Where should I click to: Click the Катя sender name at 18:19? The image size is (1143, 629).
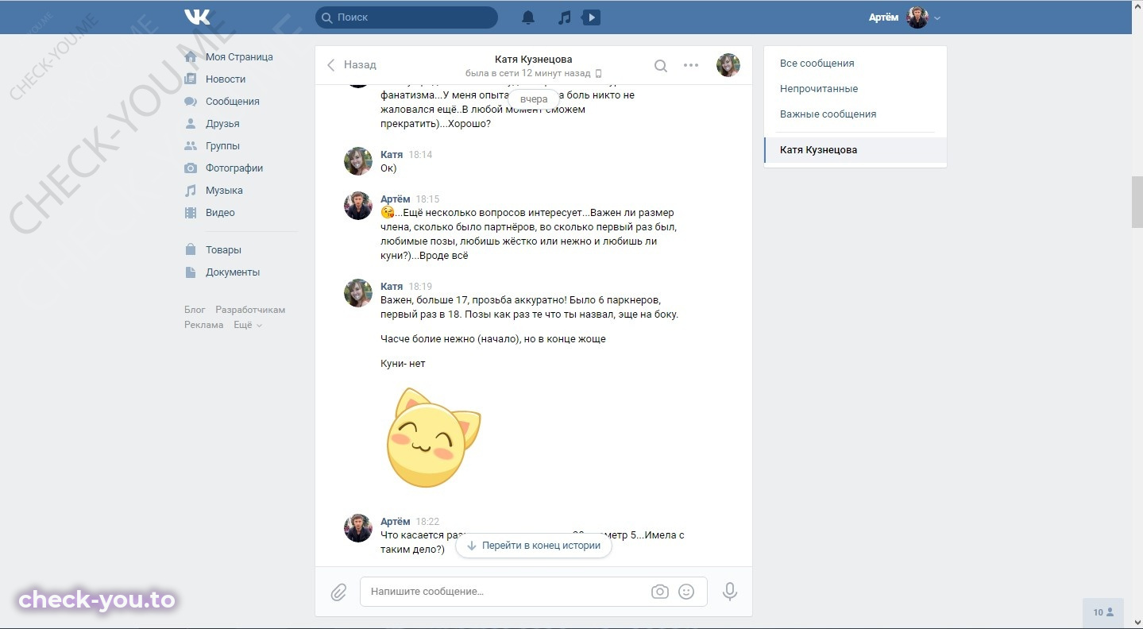point(392,286)
